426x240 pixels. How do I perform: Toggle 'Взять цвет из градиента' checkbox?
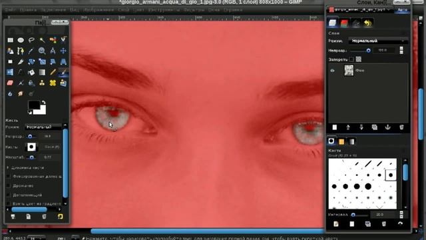coord(9,204)
